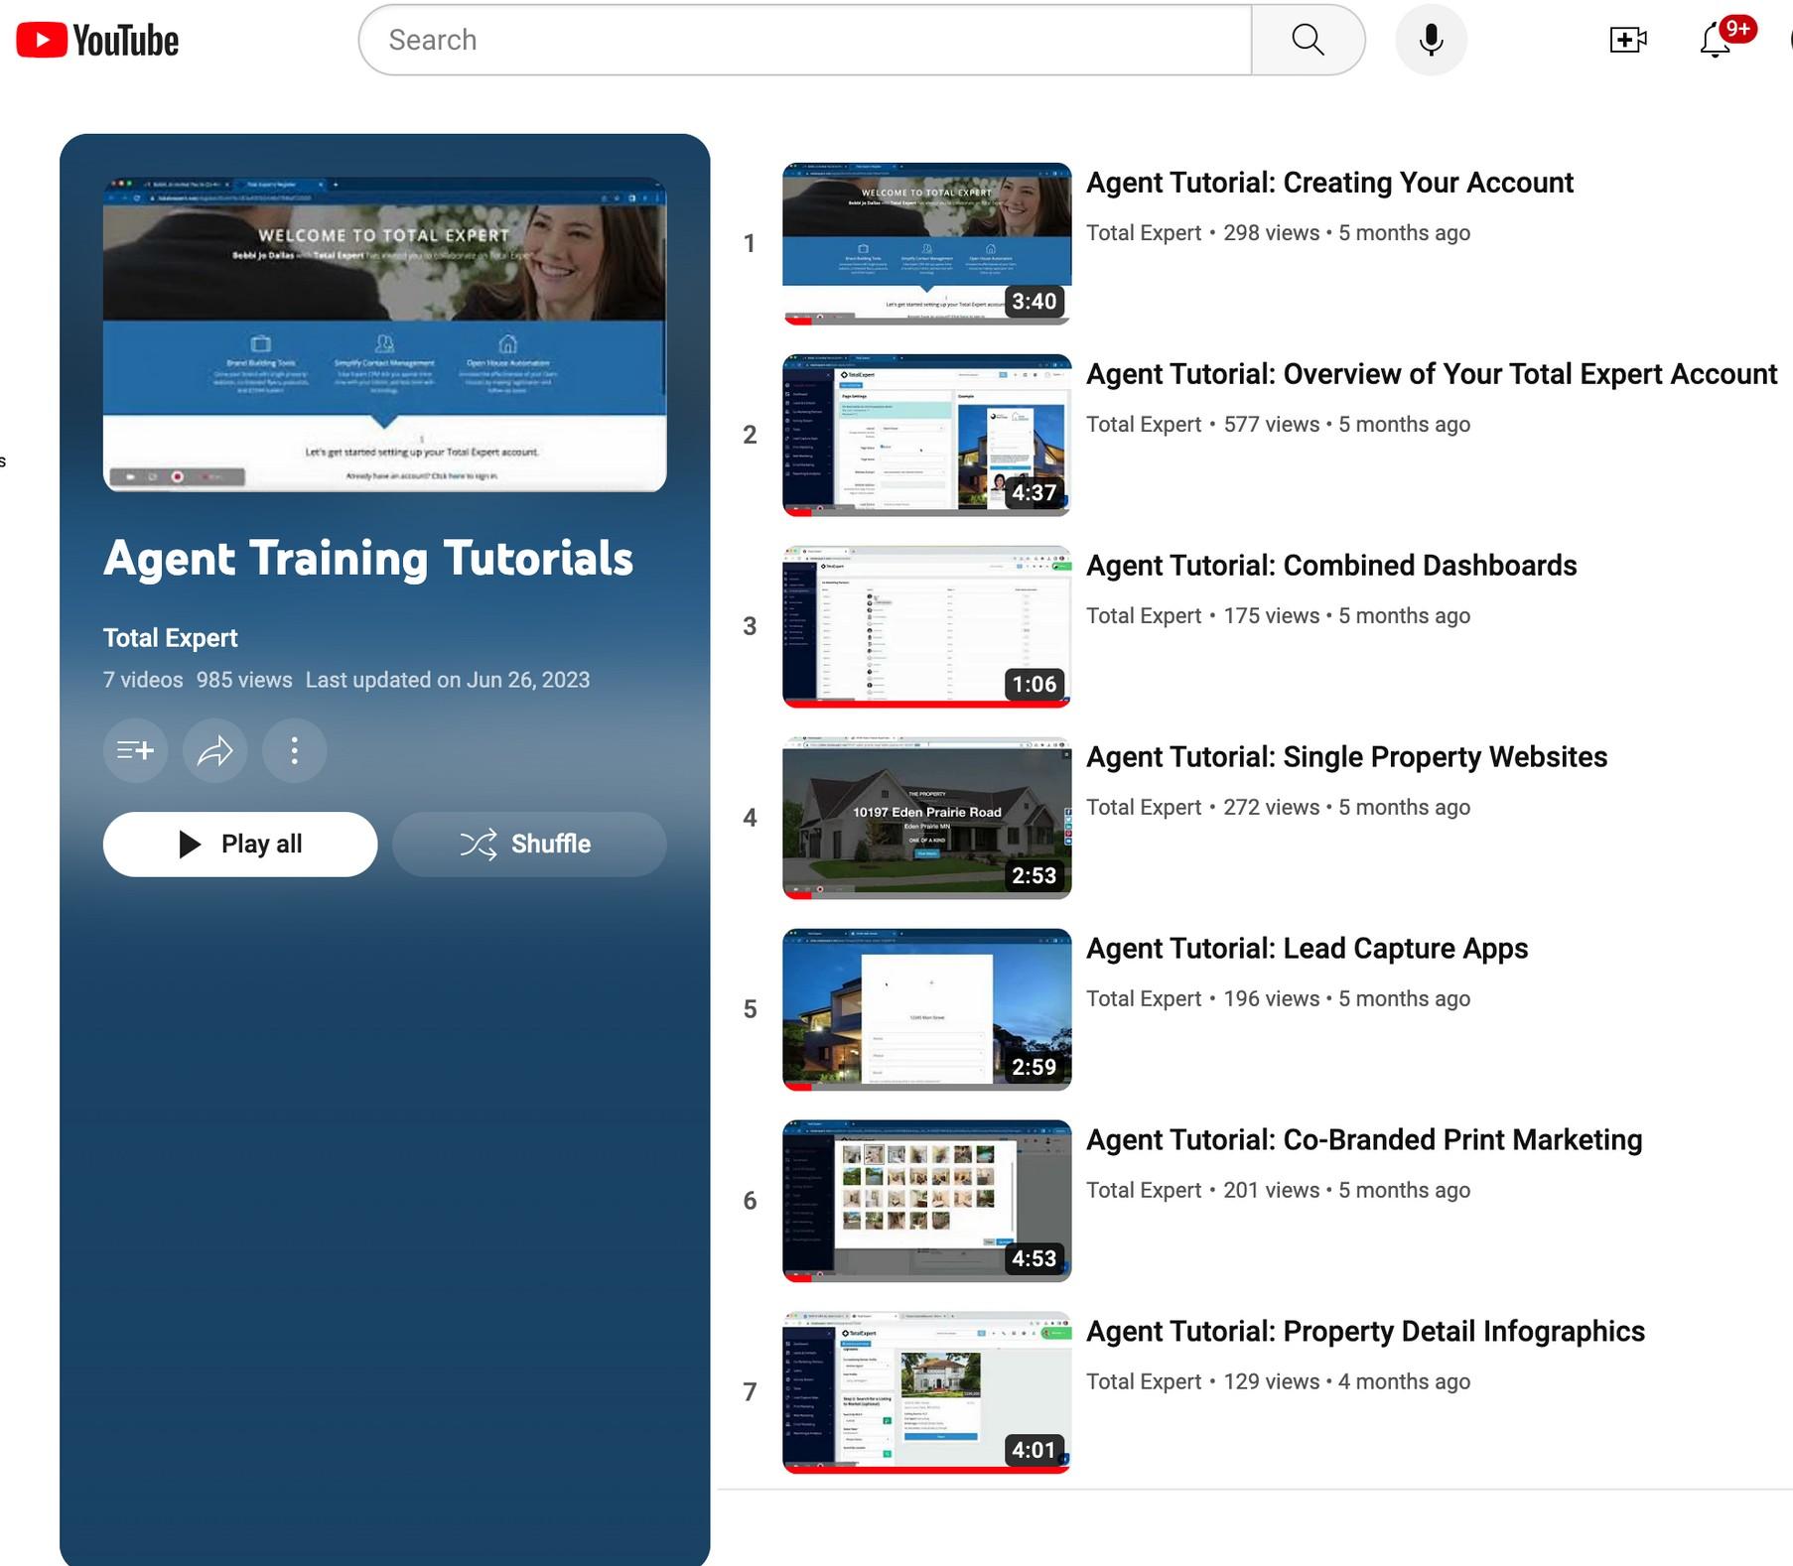
Task: Open Combined Dashboards video thumbnail
Action: click(x=927, y=626)
